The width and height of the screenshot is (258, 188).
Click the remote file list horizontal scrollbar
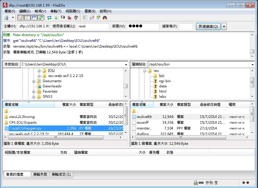181,137
